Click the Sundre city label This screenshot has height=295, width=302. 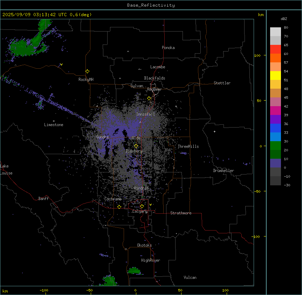coord(102,137)
